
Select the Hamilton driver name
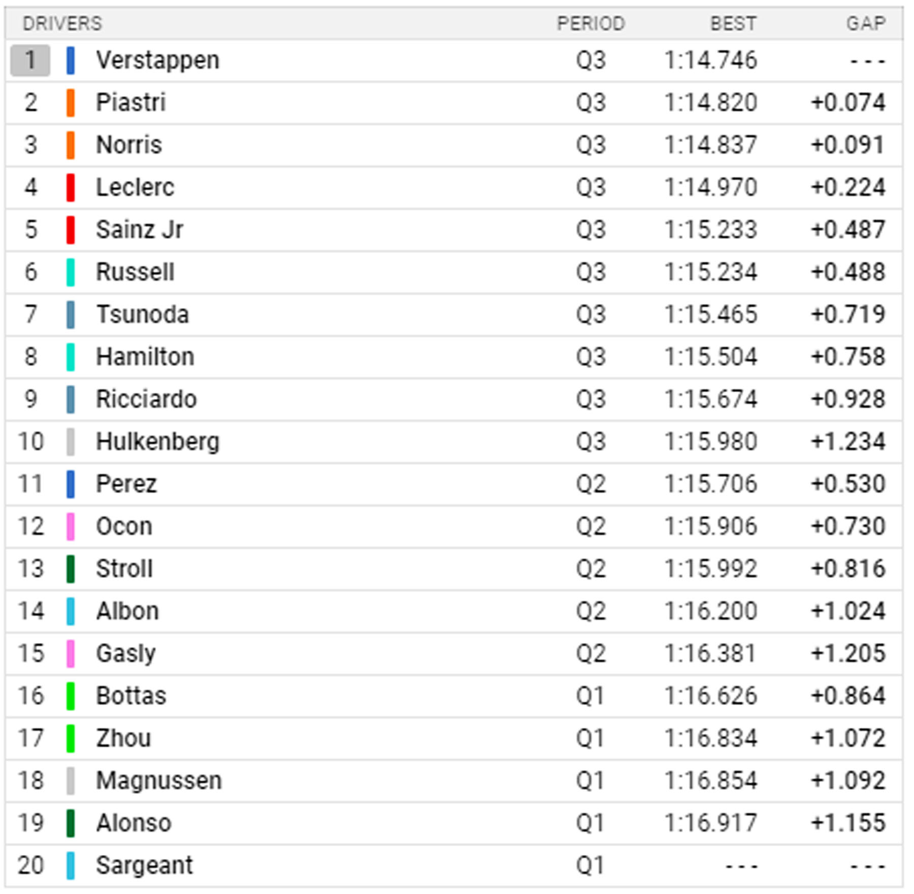pos(145,357)
